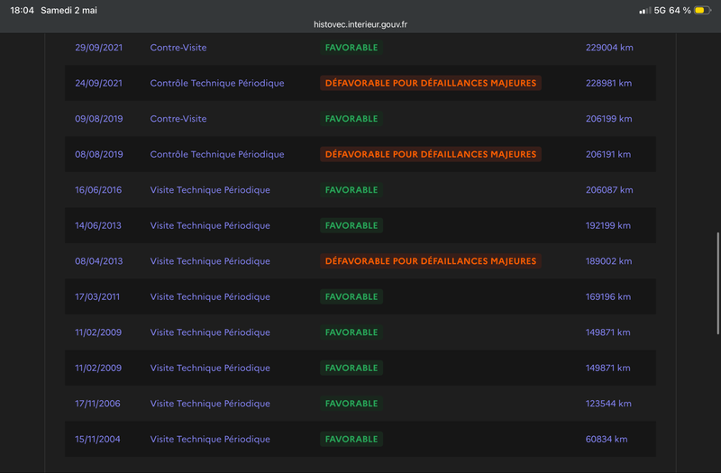Tap the 18:04 clock in status bar
This screenshot has height=473, width=721.
pyautogui.click(x=22, y=10)
